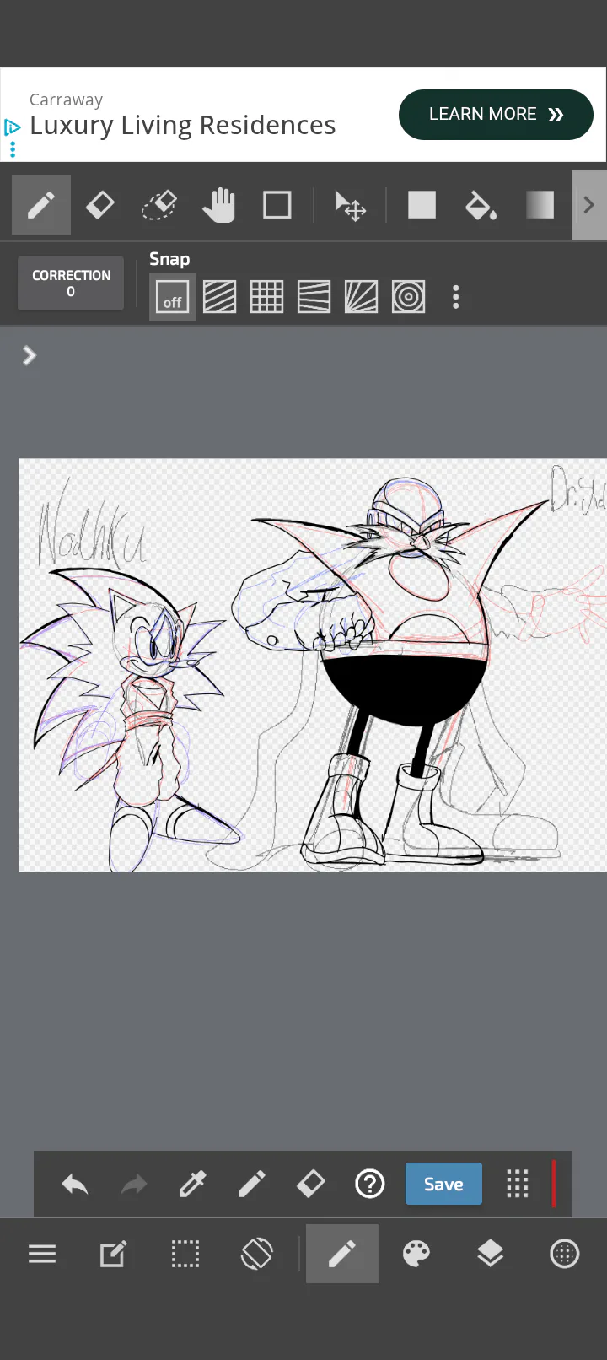Select the Brush tool in top toolbar

tap(41, 205)
